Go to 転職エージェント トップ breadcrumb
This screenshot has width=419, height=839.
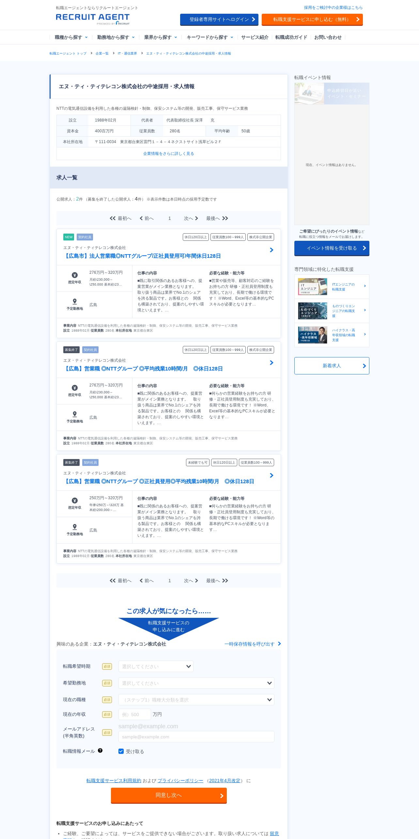point(68,53)
